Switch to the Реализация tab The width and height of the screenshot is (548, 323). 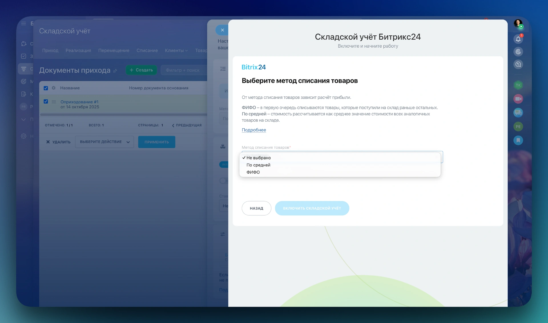[78, 51]
